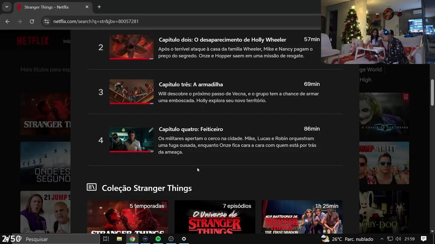Screen dimensions: 435x244
Task: Click the netflix.com address bar
Action: click(184, 21)
